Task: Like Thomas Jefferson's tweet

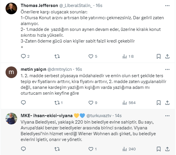Action: (x=91, y=56)
